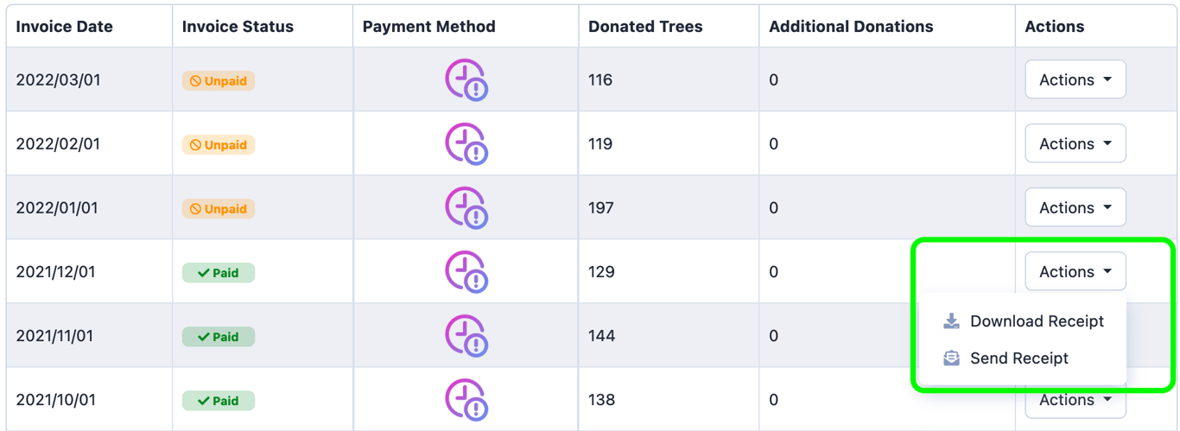Click Unpaid status badge for 2022/01/01
The image size is (1180, 431).
219,209
